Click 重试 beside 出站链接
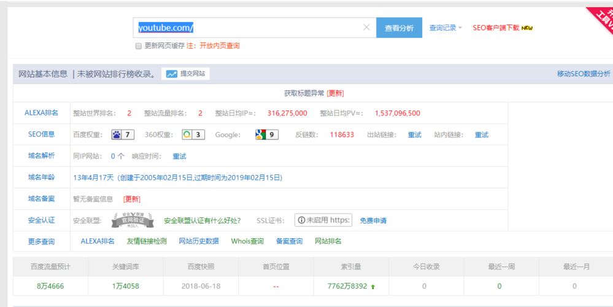Screen dimensions: 613x307 click(x=415, y=134)
